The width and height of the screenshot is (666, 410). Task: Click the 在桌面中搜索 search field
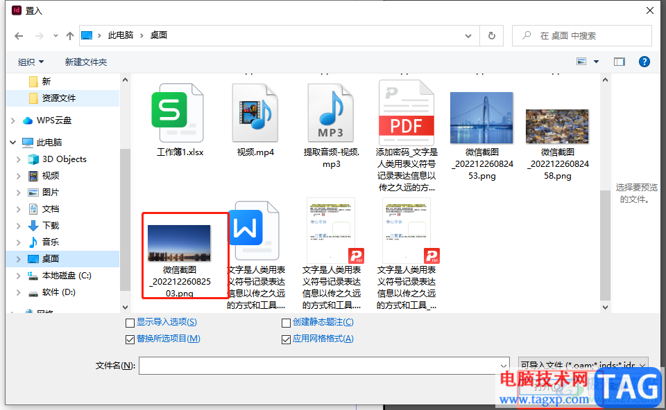click(582, 36)
